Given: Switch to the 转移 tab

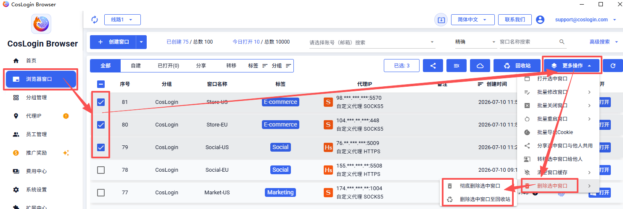Looking at the screenshot, I should (231, 66).
